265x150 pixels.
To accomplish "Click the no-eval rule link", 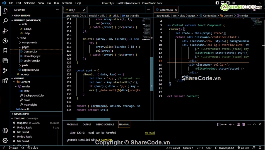I will point(150,133).
